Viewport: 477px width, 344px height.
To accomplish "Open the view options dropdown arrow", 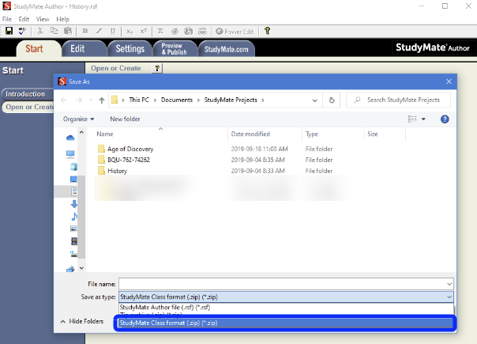I will pos(423,119).
